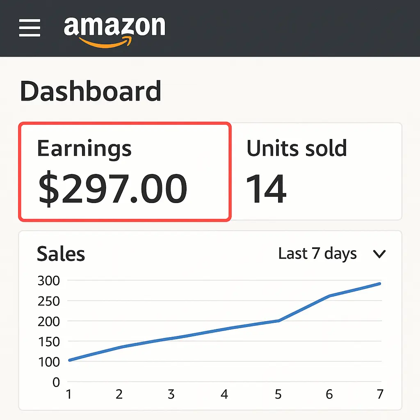This screenshot has height=420, width=420.
Task: Select the Units sold card
Action: coord(318,170)
